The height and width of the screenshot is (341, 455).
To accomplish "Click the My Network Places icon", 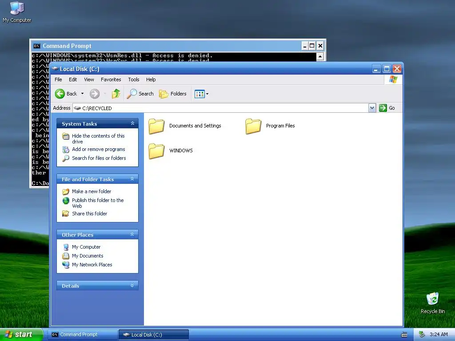I will click(66, 265).
